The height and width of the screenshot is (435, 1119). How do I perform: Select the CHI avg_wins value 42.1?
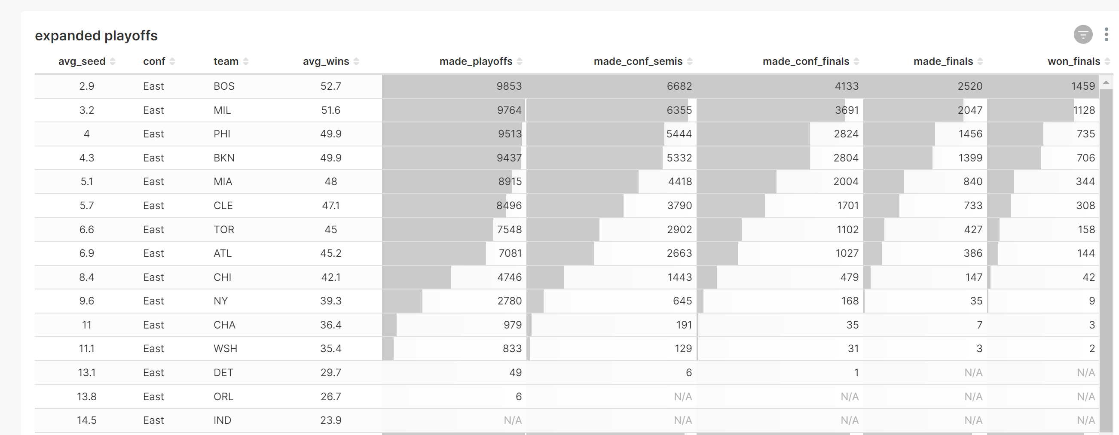pos(330,277)
